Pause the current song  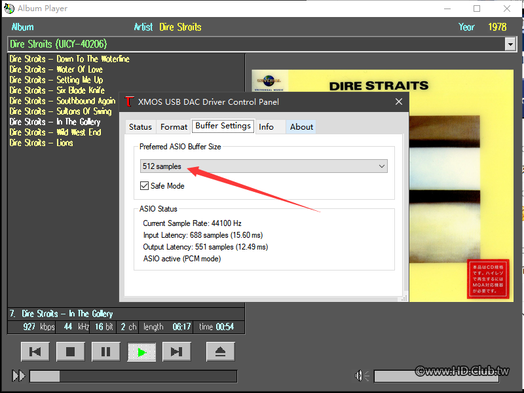tap(106, 352)
